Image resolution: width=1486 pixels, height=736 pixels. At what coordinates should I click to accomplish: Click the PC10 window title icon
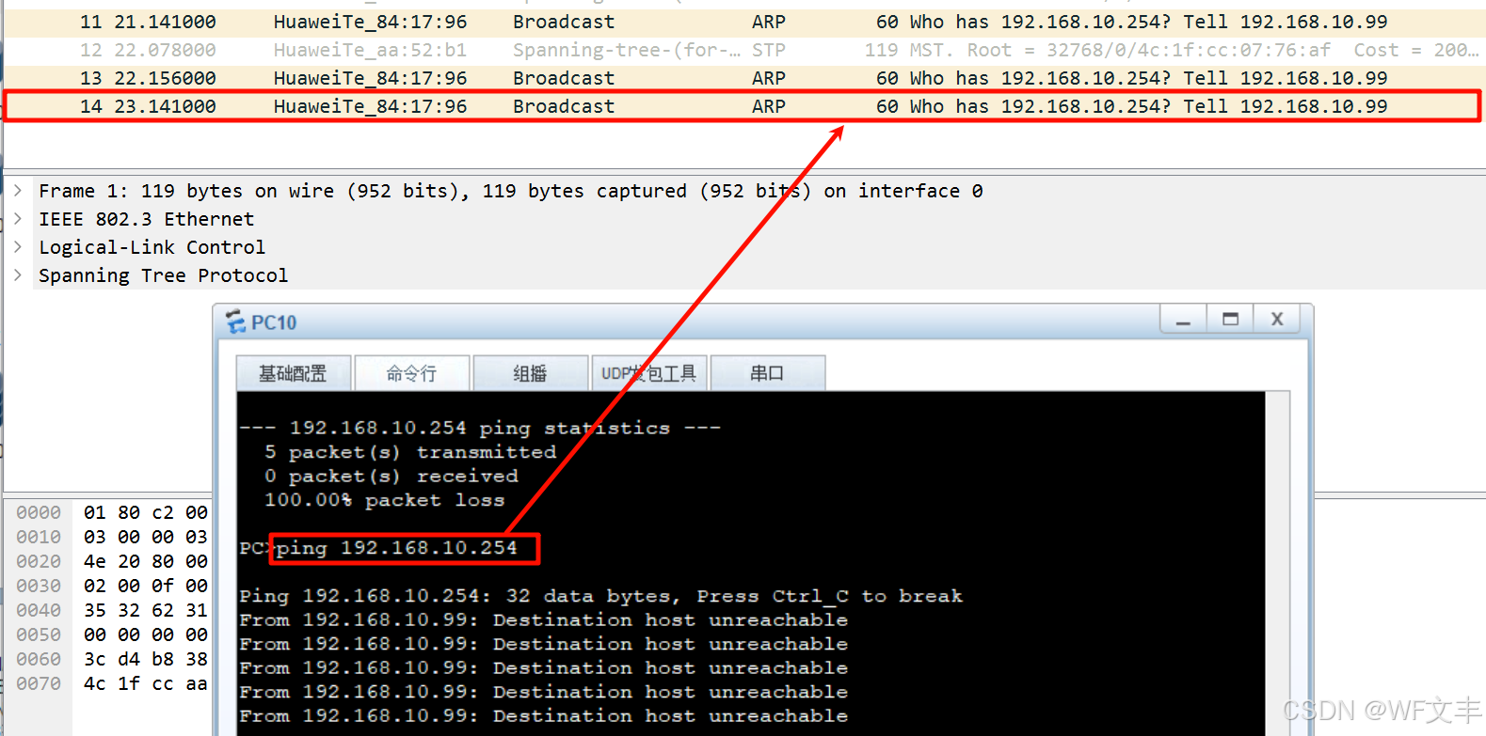[235, 322]
